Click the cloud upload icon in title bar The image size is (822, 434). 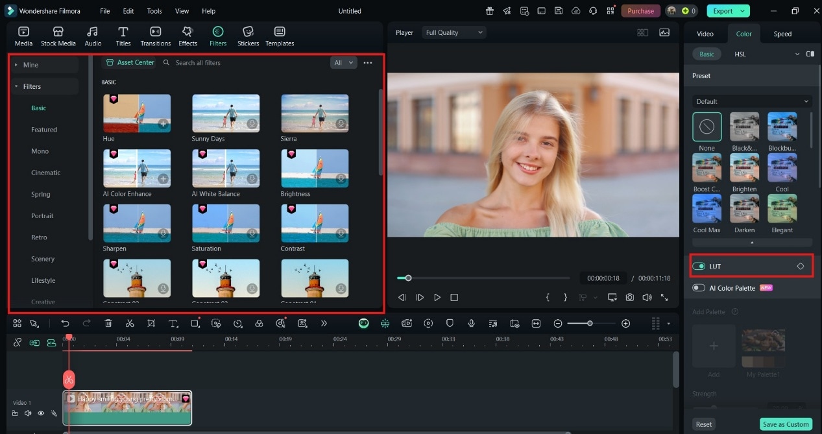click(575, 11)
